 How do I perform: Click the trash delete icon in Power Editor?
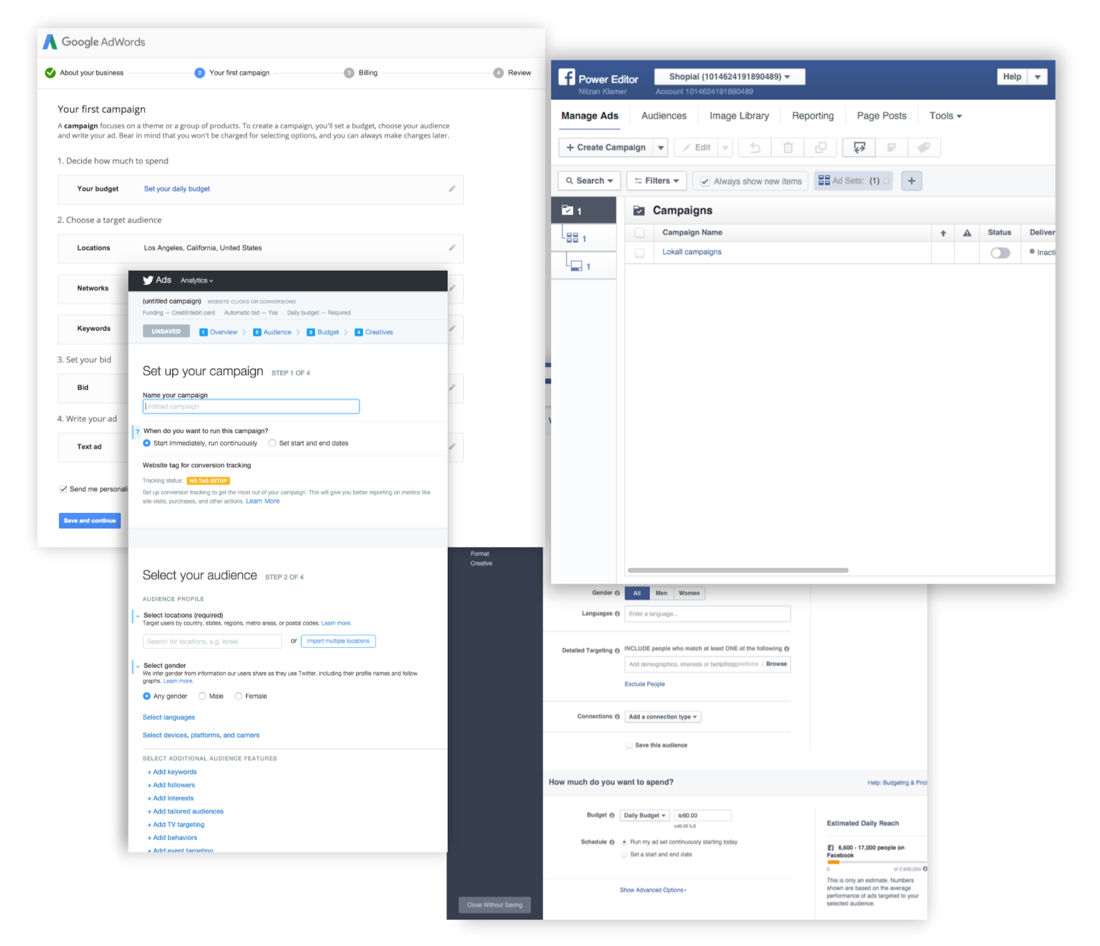pos(788,148)
